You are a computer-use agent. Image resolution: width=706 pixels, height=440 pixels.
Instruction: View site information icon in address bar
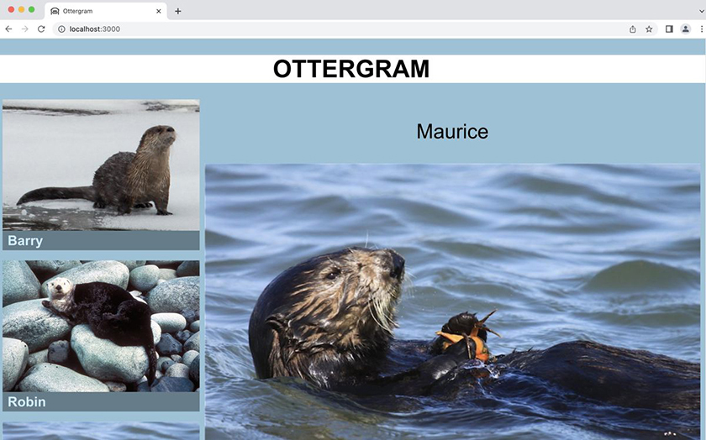pos(61,29)
